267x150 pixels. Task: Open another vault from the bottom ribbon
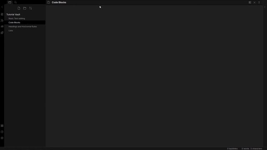coord(2,126)
